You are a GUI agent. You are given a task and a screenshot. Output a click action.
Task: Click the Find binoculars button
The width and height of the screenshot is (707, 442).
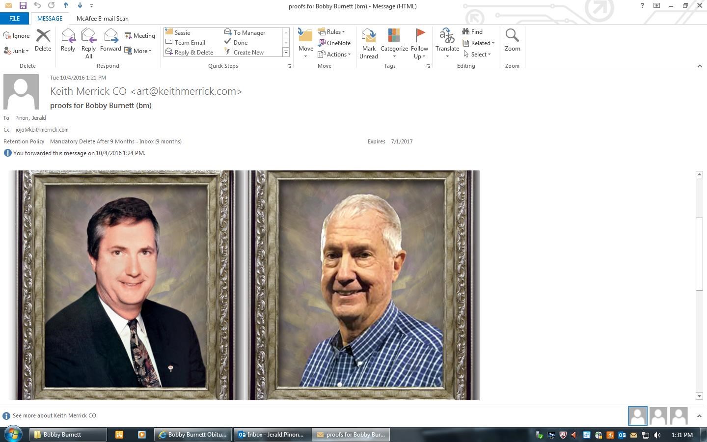click(472, 32)
